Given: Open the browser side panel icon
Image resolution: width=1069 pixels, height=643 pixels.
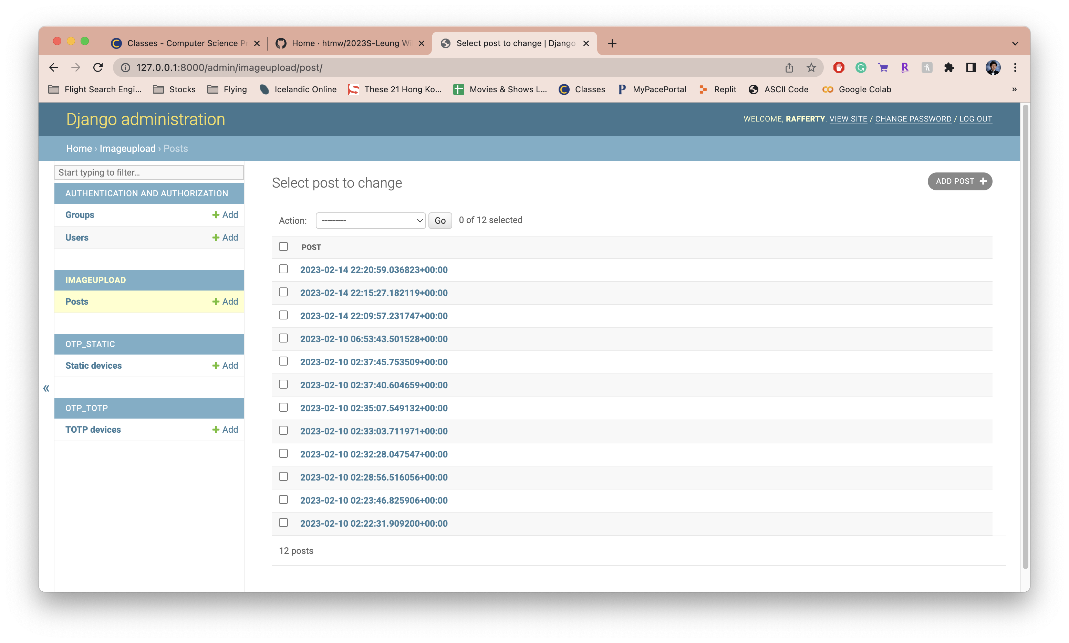Looking at the screenshot, I should [971, 67].
